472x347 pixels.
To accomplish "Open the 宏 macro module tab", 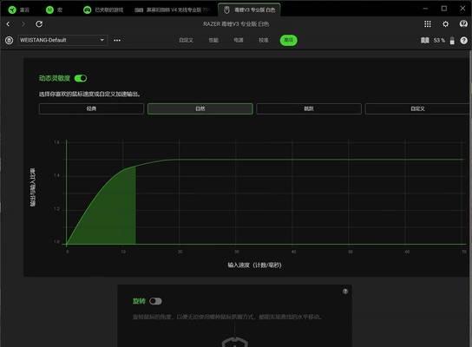I will point(54,10).
